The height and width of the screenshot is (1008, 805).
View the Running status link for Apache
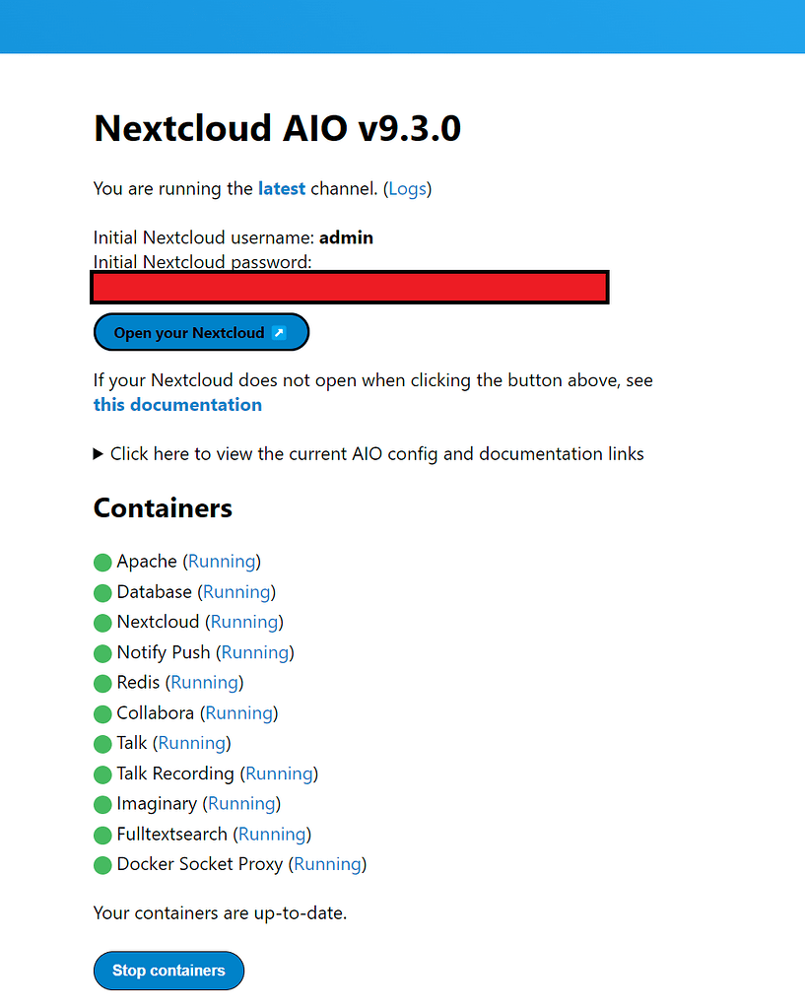(x=222, y=561)
